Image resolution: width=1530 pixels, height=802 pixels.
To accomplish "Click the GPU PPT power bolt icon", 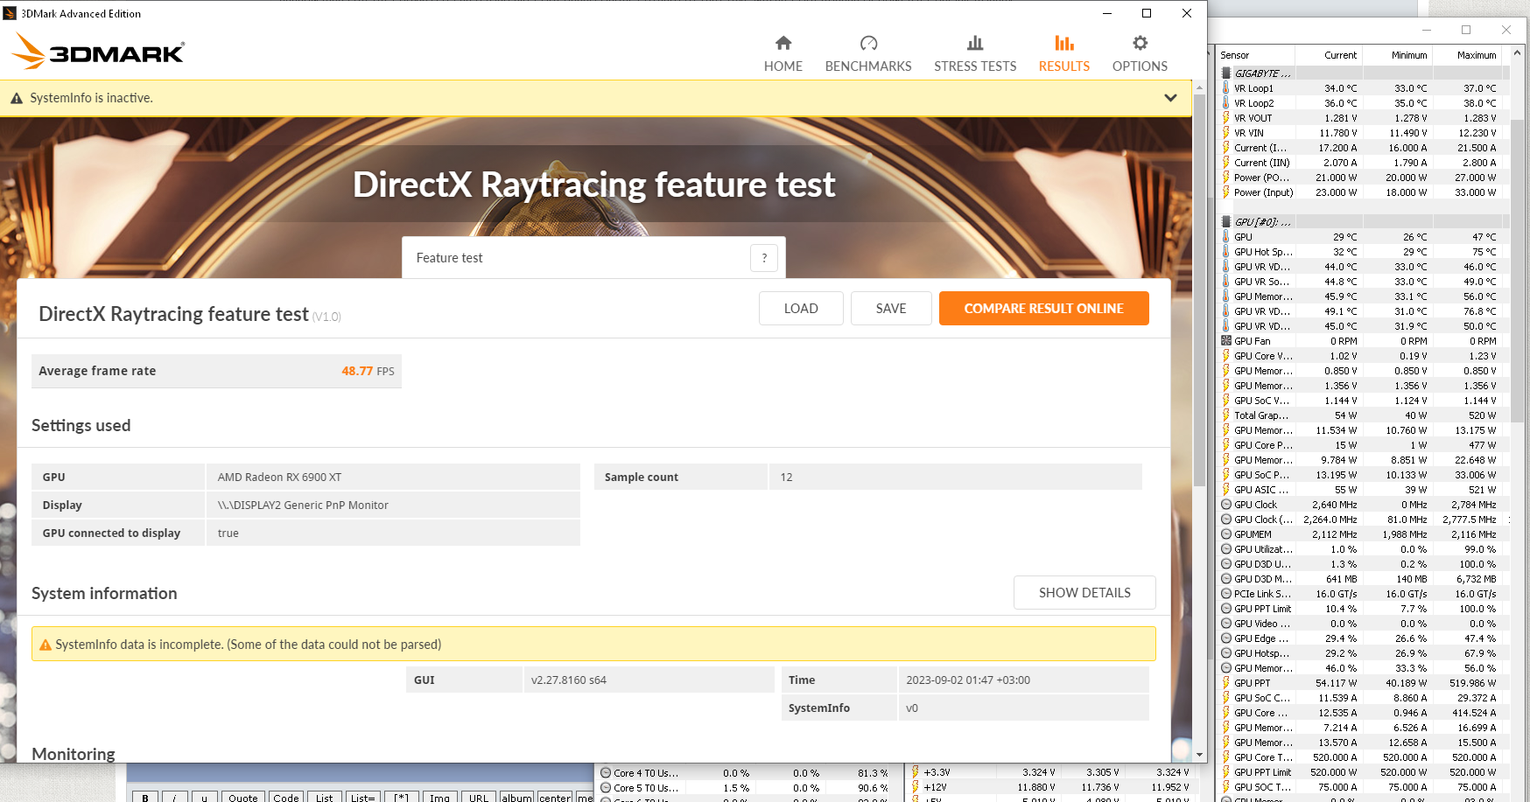I will click(x=1226, y=683).
